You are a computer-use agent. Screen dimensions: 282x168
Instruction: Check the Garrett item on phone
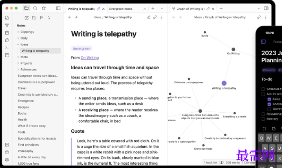click(269, 109)
